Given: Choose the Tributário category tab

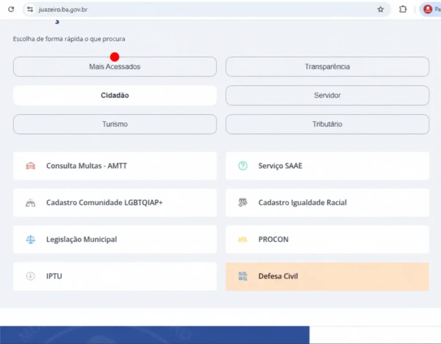Looking at the screenshot, I should [x=327, y=124].
